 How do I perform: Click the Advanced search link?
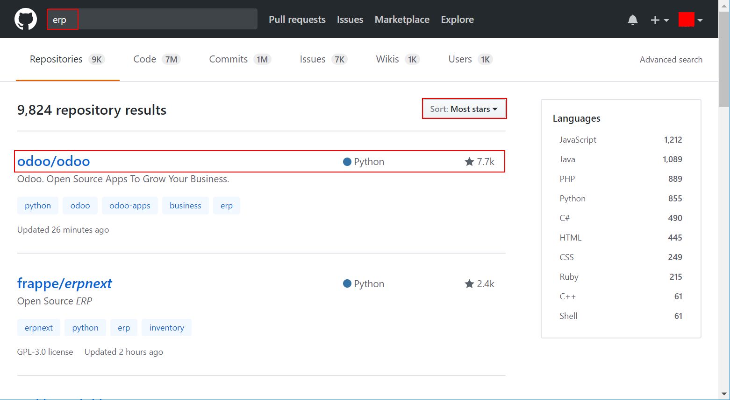click(x=671, y=60)
